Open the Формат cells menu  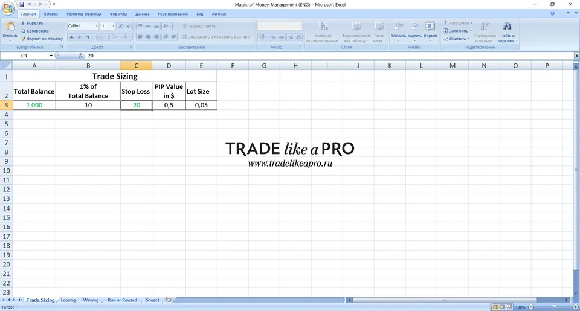click(x=430, y=32)
